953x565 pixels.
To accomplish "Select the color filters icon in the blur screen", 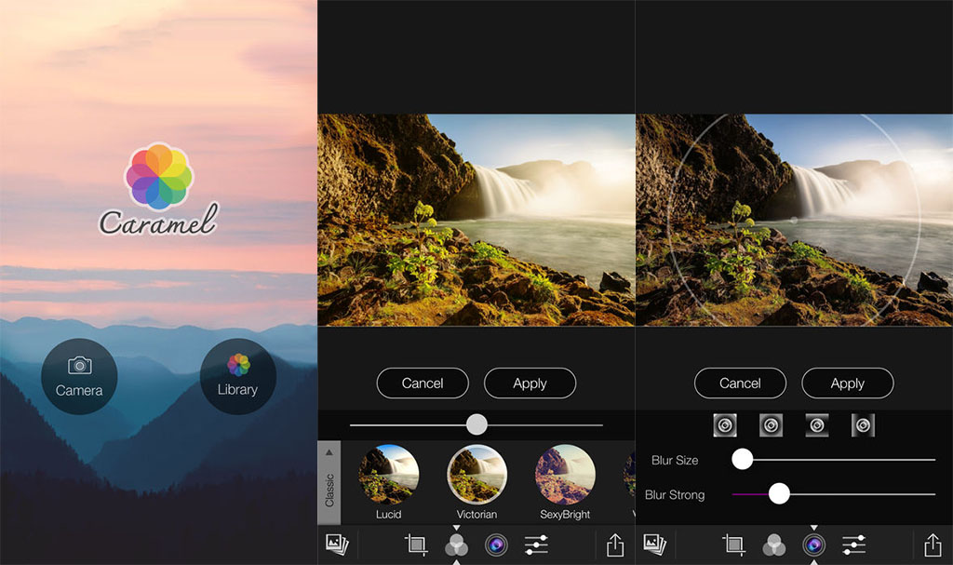I will pos(774,545).
